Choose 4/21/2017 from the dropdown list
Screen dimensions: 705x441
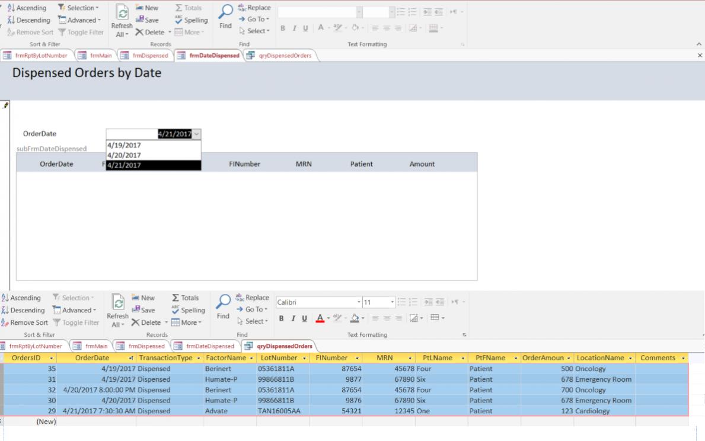click(x=154, y=165)
